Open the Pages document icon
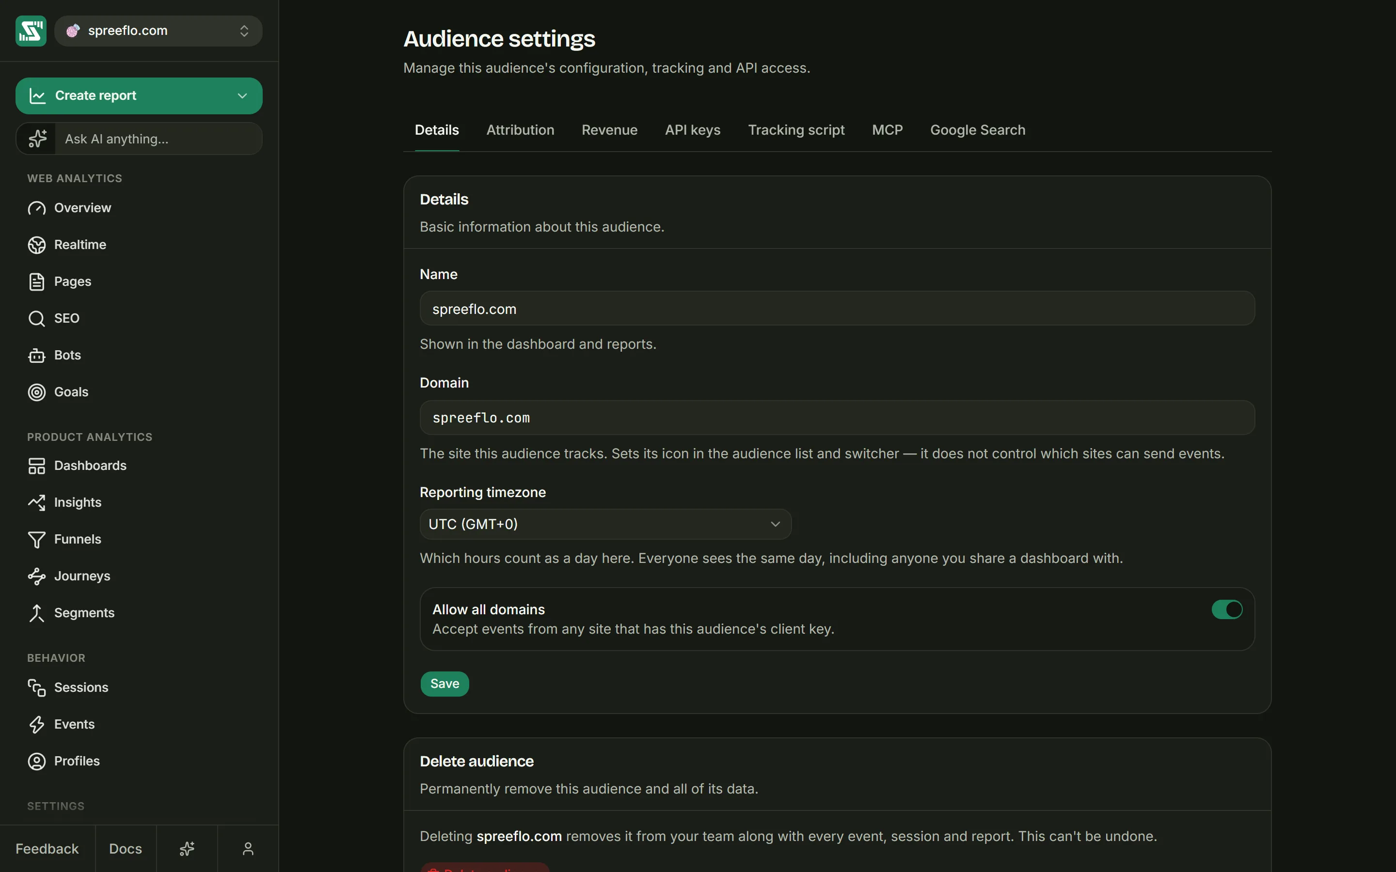 click(36, 282)
